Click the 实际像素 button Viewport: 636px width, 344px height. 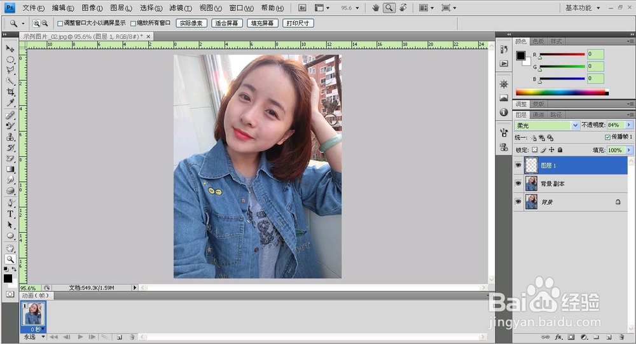[191, 24]
